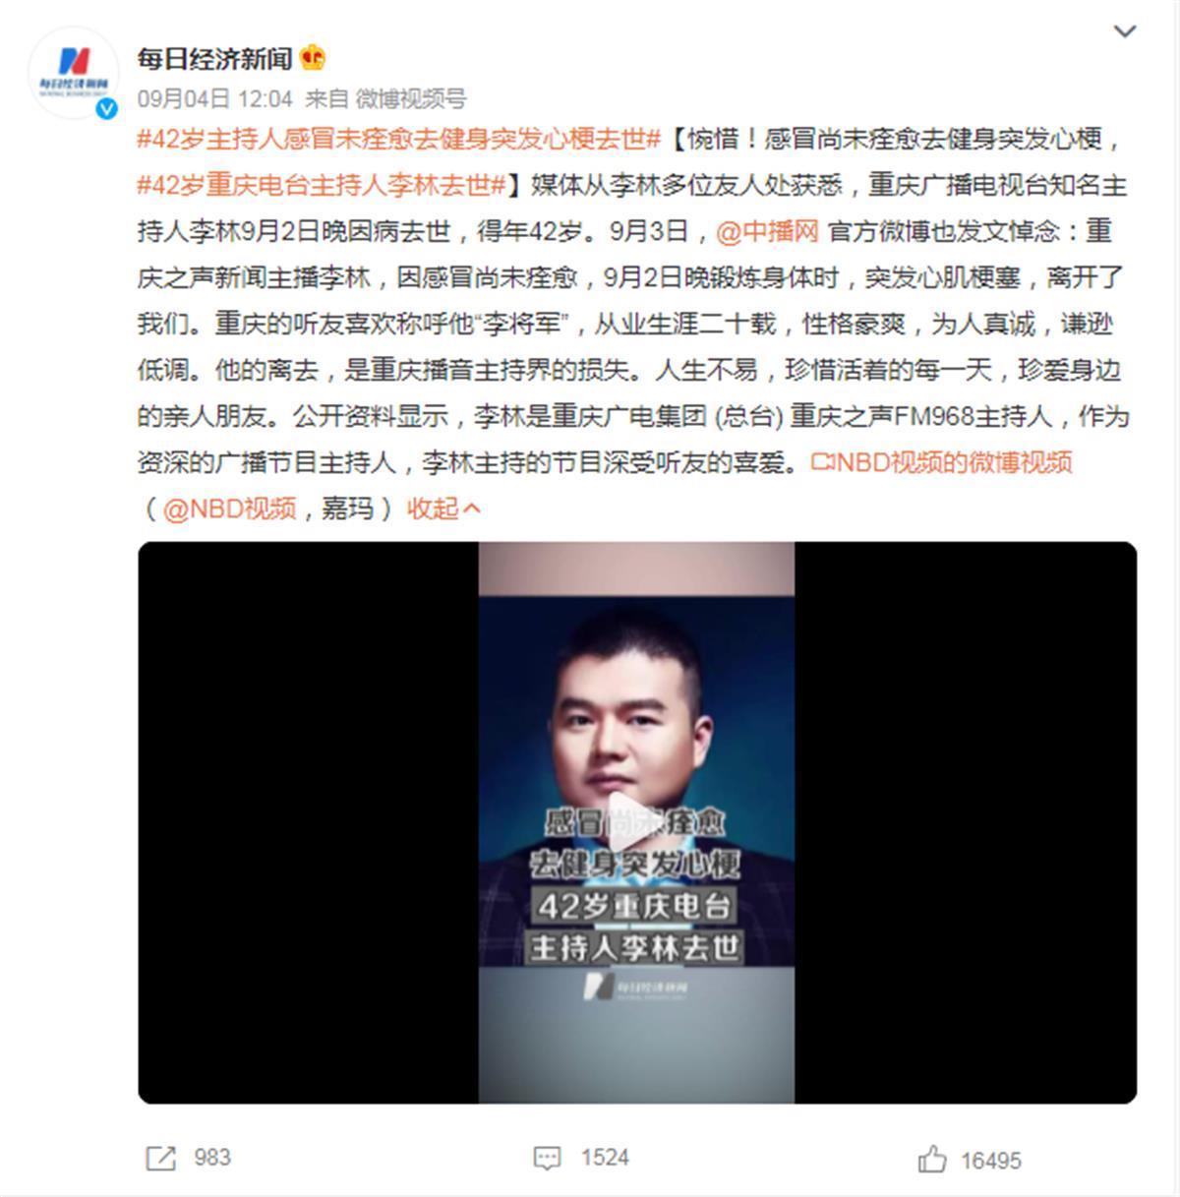Open hashtag #42岁主持人感冒未痊愈去健身突发心梗去世#
The image size is (1180, 1197).
(399, 139)
